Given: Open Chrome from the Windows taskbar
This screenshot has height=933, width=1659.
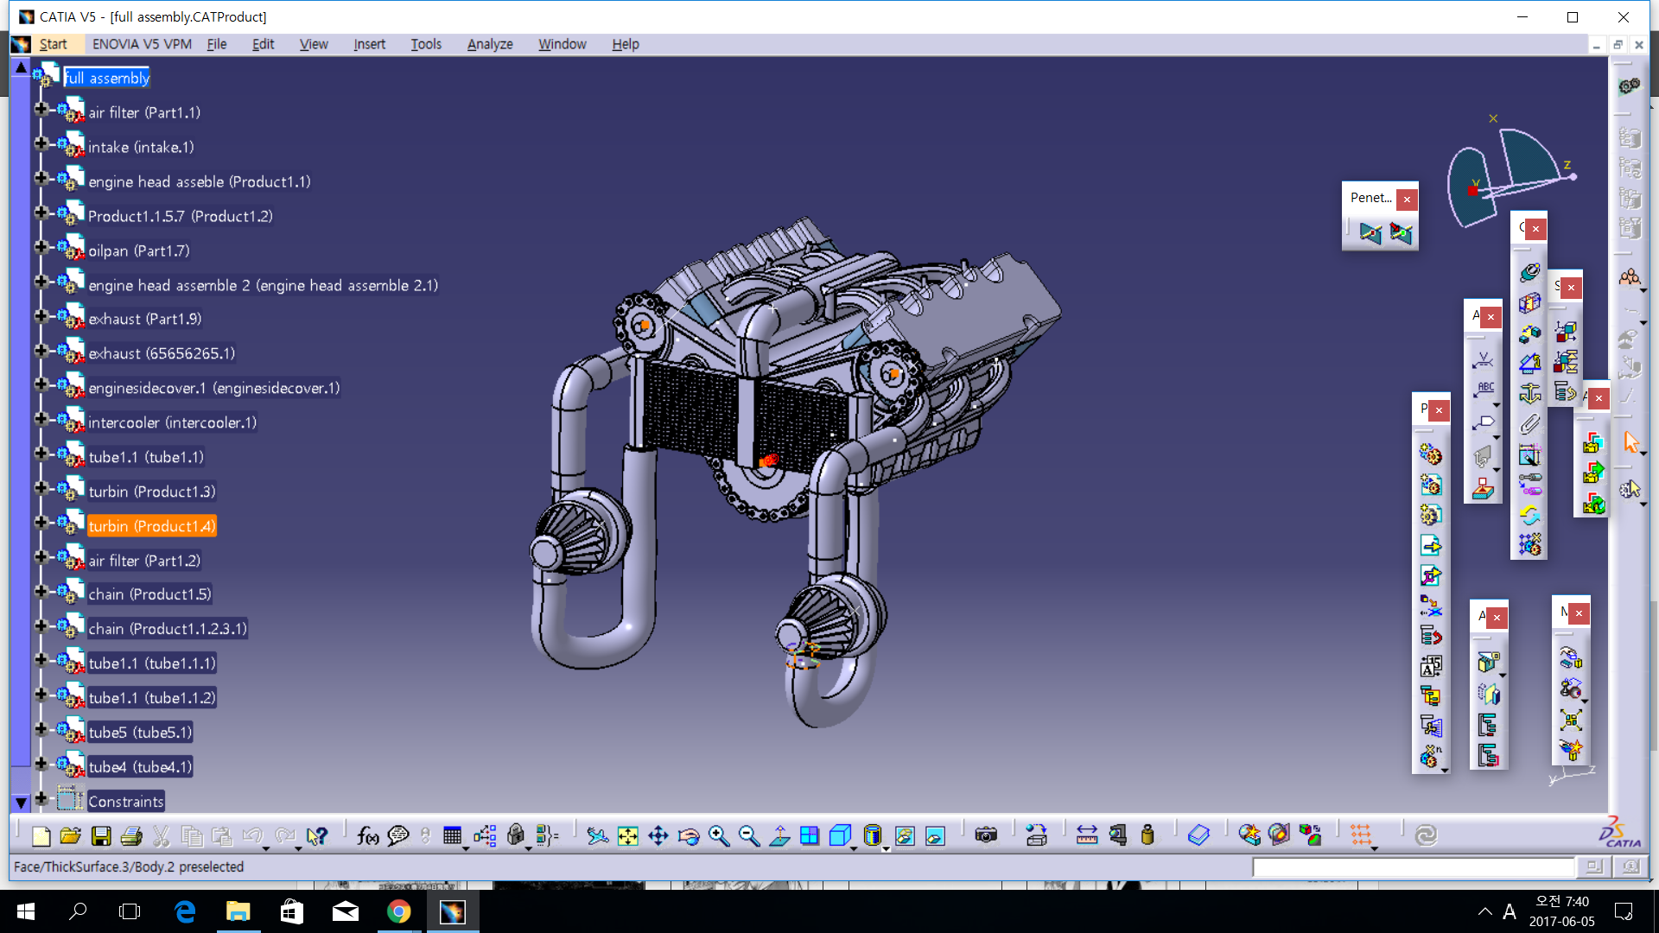Looking at the screenshot, I should click(398, 911).
